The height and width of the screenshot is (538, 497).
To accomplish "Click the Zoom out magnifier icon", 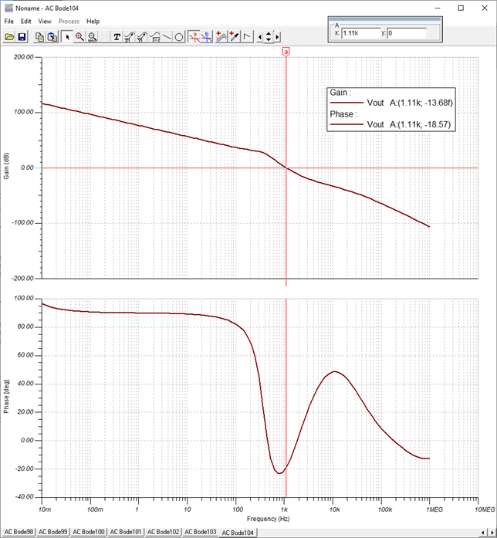I will tap(92, 37).
